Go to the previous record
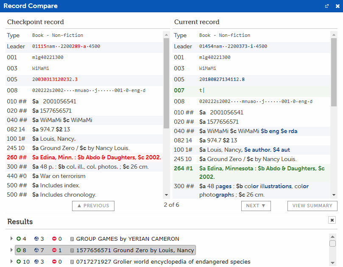 [93, 206]
